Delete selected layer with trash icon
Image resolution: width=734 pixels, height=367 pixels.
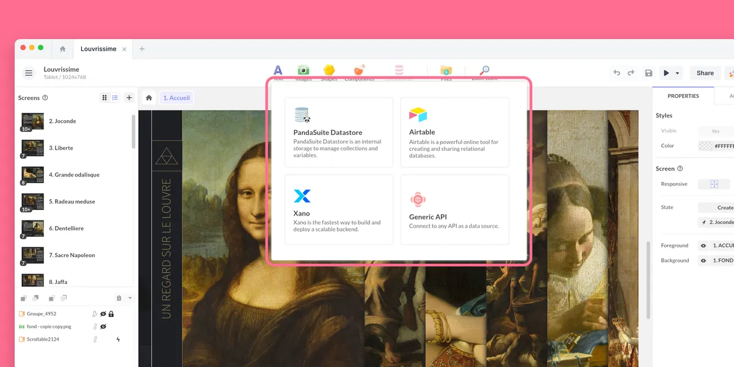point(119,298)
